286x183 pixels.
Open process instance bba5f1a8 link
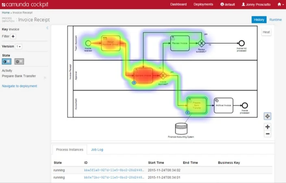click(114, 170)
